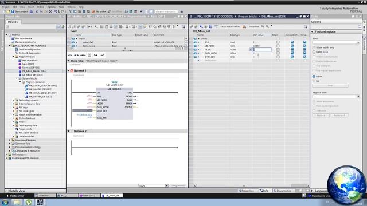Toggle Whole words only checkbox
Viewport: 367px width, 206px height.
click(x=314, y=47)
